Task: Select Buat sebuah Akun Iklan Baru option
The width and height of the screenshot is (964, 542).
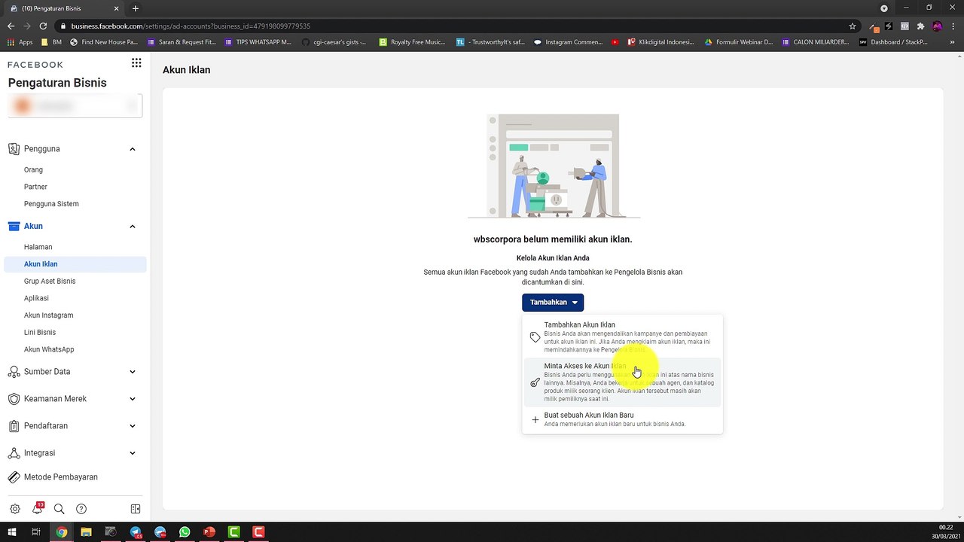Action: pyautogui.click(x=622, y=419)
